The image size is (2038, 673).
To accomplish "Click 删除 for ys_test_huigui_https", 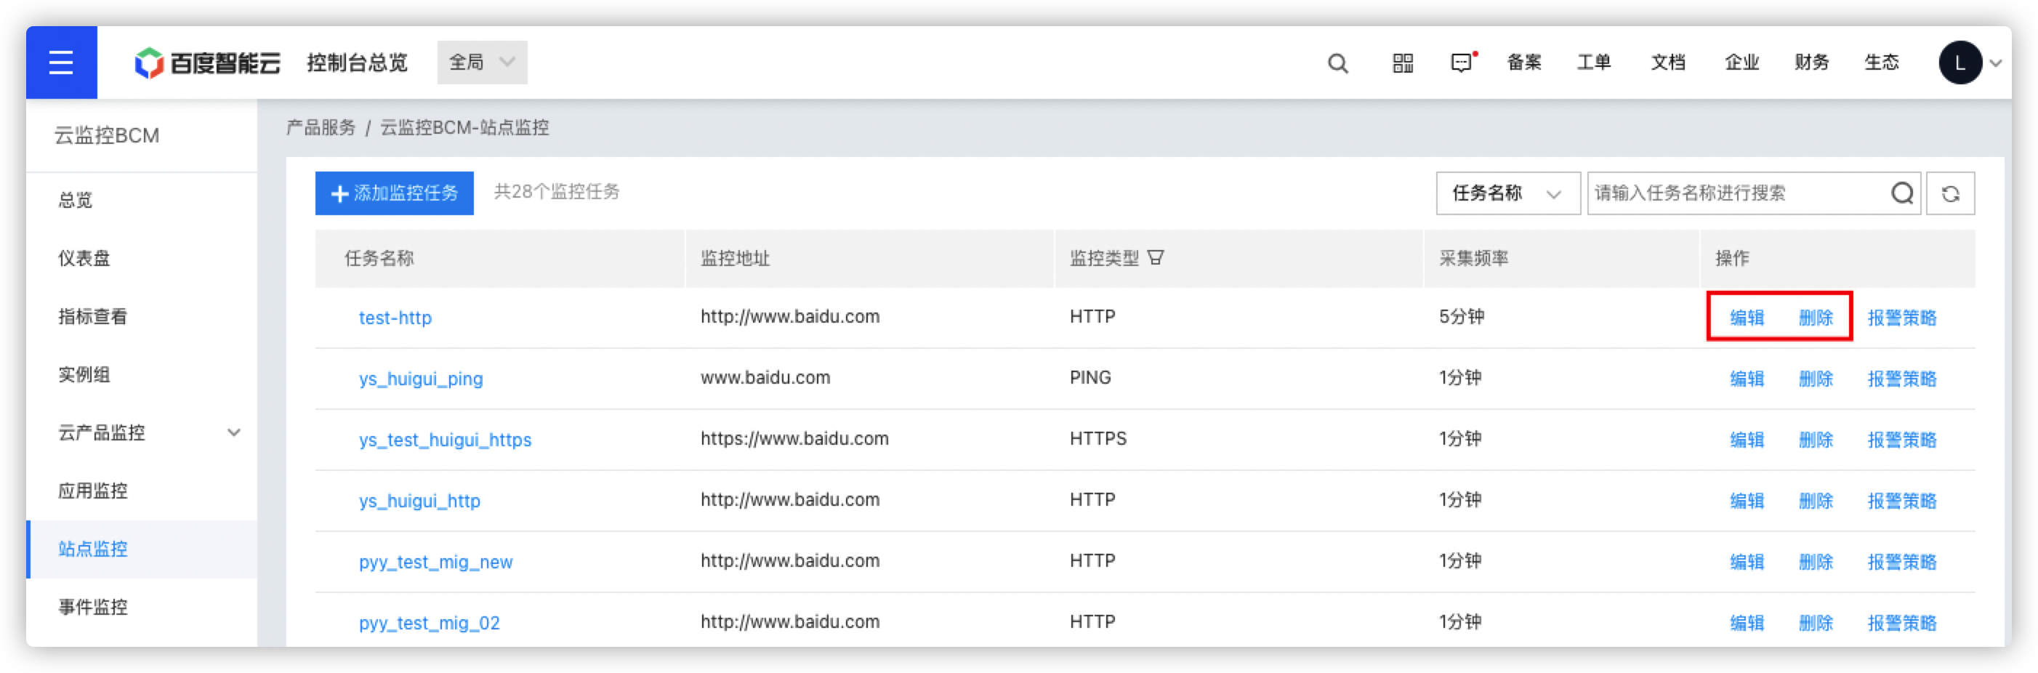I will click(1815, 440).
